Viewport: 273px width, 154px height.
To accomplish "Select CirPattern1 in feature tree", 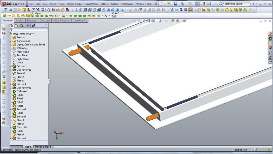I will click(x=23, y=91).
